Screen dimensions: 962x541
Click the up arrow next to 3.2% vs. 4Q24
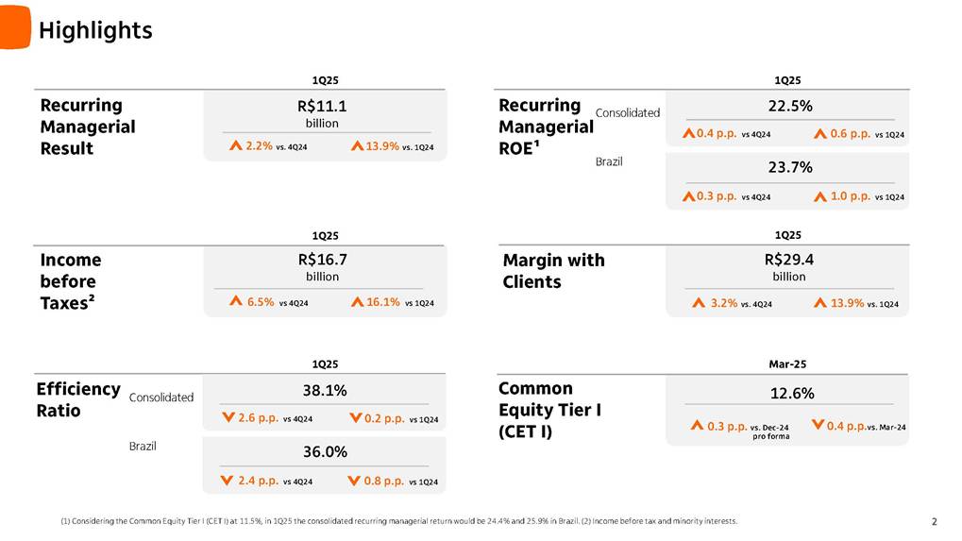tap(698, 304)
